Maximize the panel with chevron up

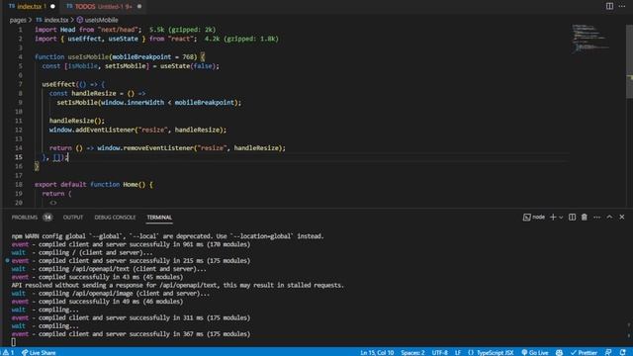(609, 218)
